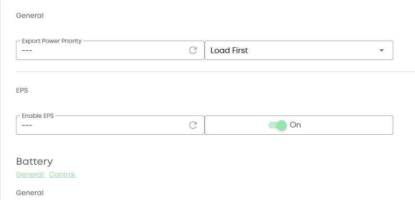Click the Battery section heading
Screen dimensions: 415x200
(34, 161)
